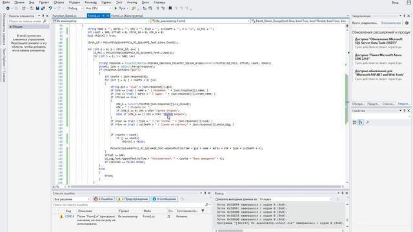Close the Панель элементов toolbox panel

(47, 16)
